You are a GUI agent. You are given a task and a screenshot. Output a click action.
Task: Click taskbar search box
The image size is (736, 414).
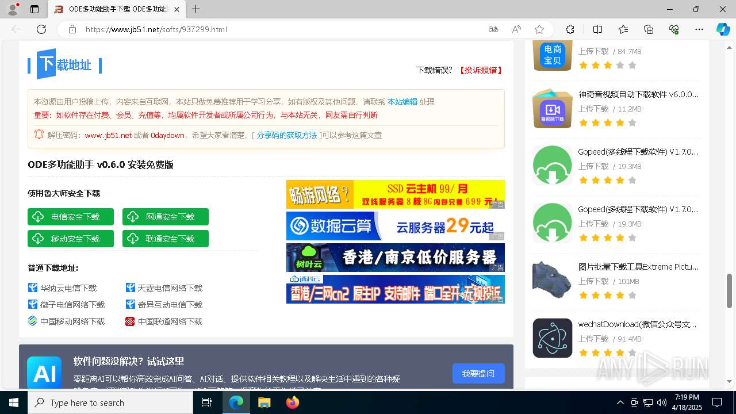coord(110,402)
